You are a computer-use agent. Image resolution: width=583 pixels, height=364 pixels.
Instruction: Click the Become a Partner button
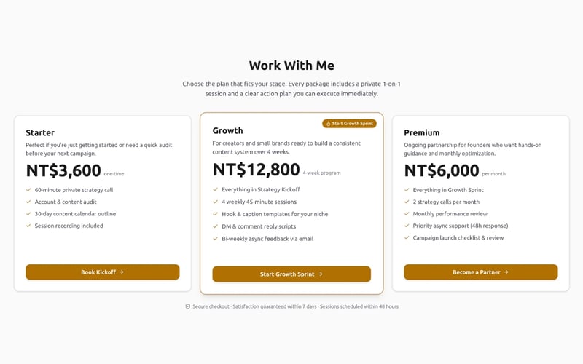pyautogui.click(x=481, y=272)
